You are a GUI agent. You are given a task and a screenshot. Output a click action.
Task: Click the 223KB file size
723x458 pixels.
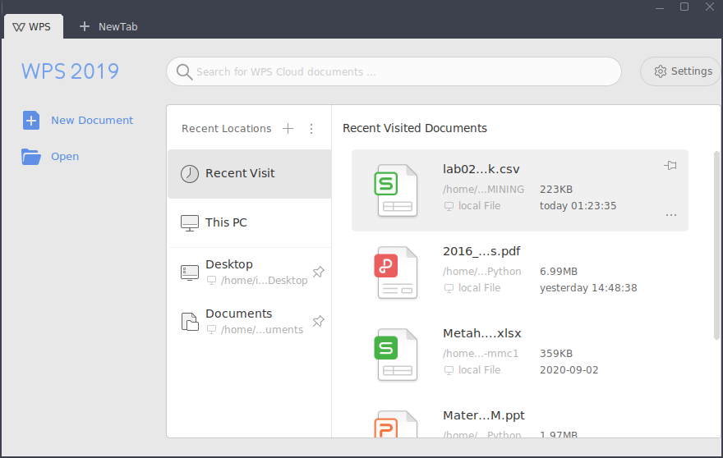point(556,190)
